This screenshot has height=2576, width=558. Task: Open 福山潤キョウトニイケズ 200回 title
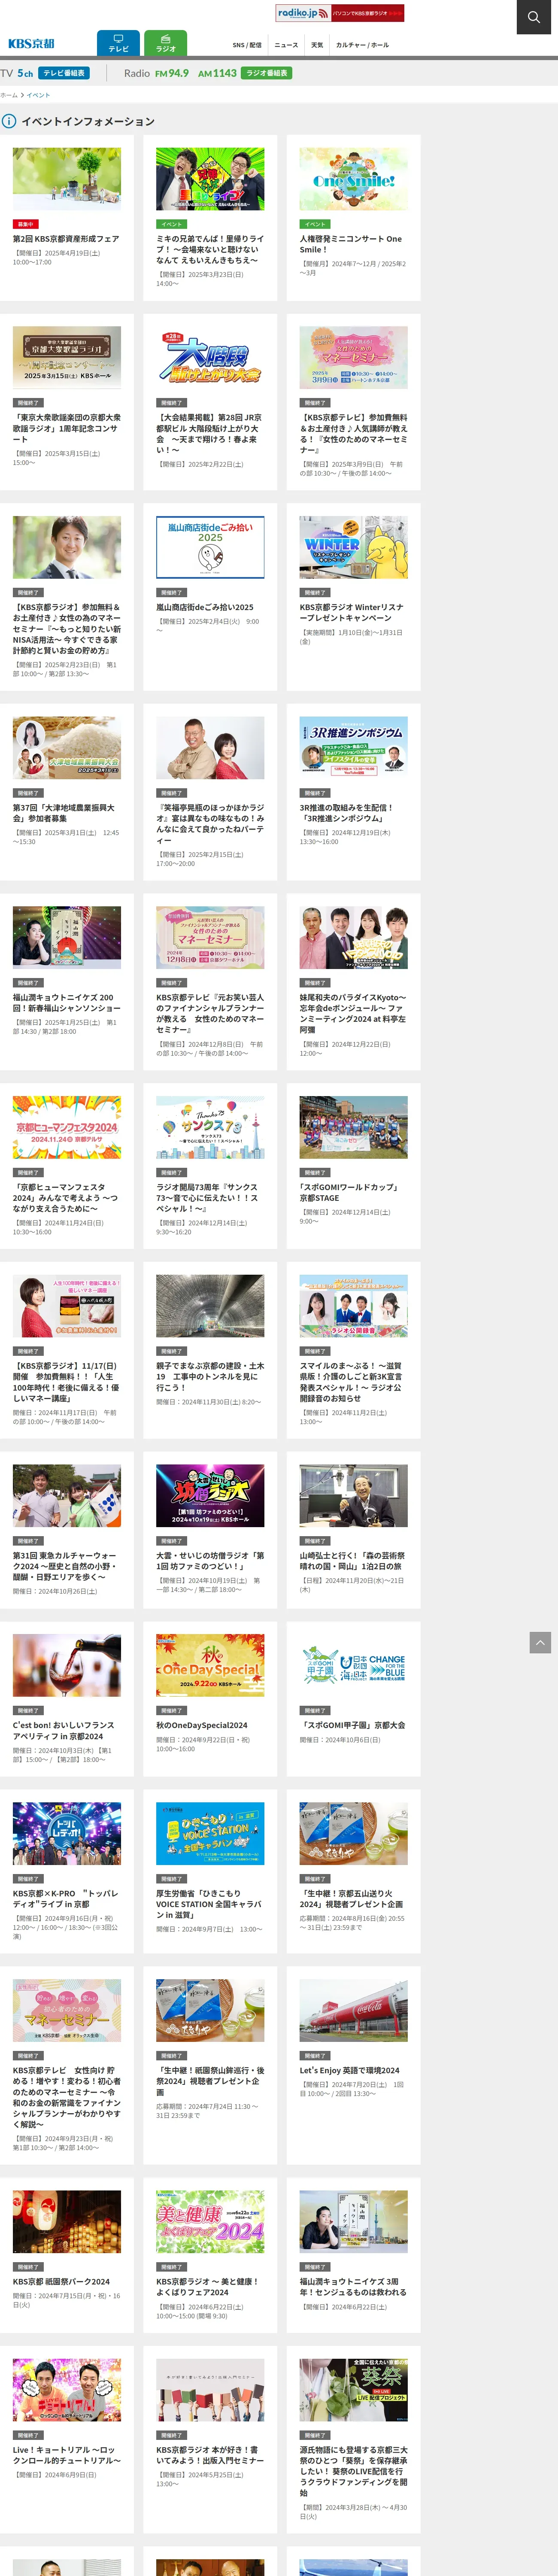click(66, 1002)
